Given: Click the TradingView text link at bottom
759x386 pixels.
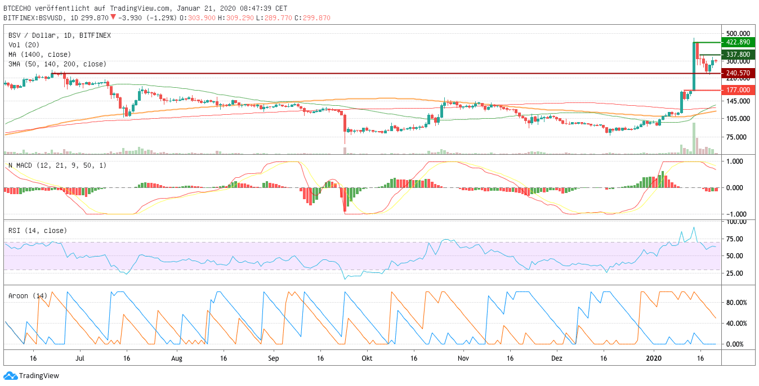Looking at the screenshot, I should point(39,376).
